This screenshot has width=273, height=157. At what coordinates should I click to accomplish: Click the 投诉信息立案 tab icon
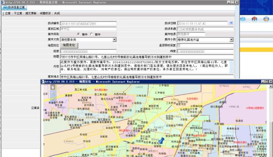[6, 7]
